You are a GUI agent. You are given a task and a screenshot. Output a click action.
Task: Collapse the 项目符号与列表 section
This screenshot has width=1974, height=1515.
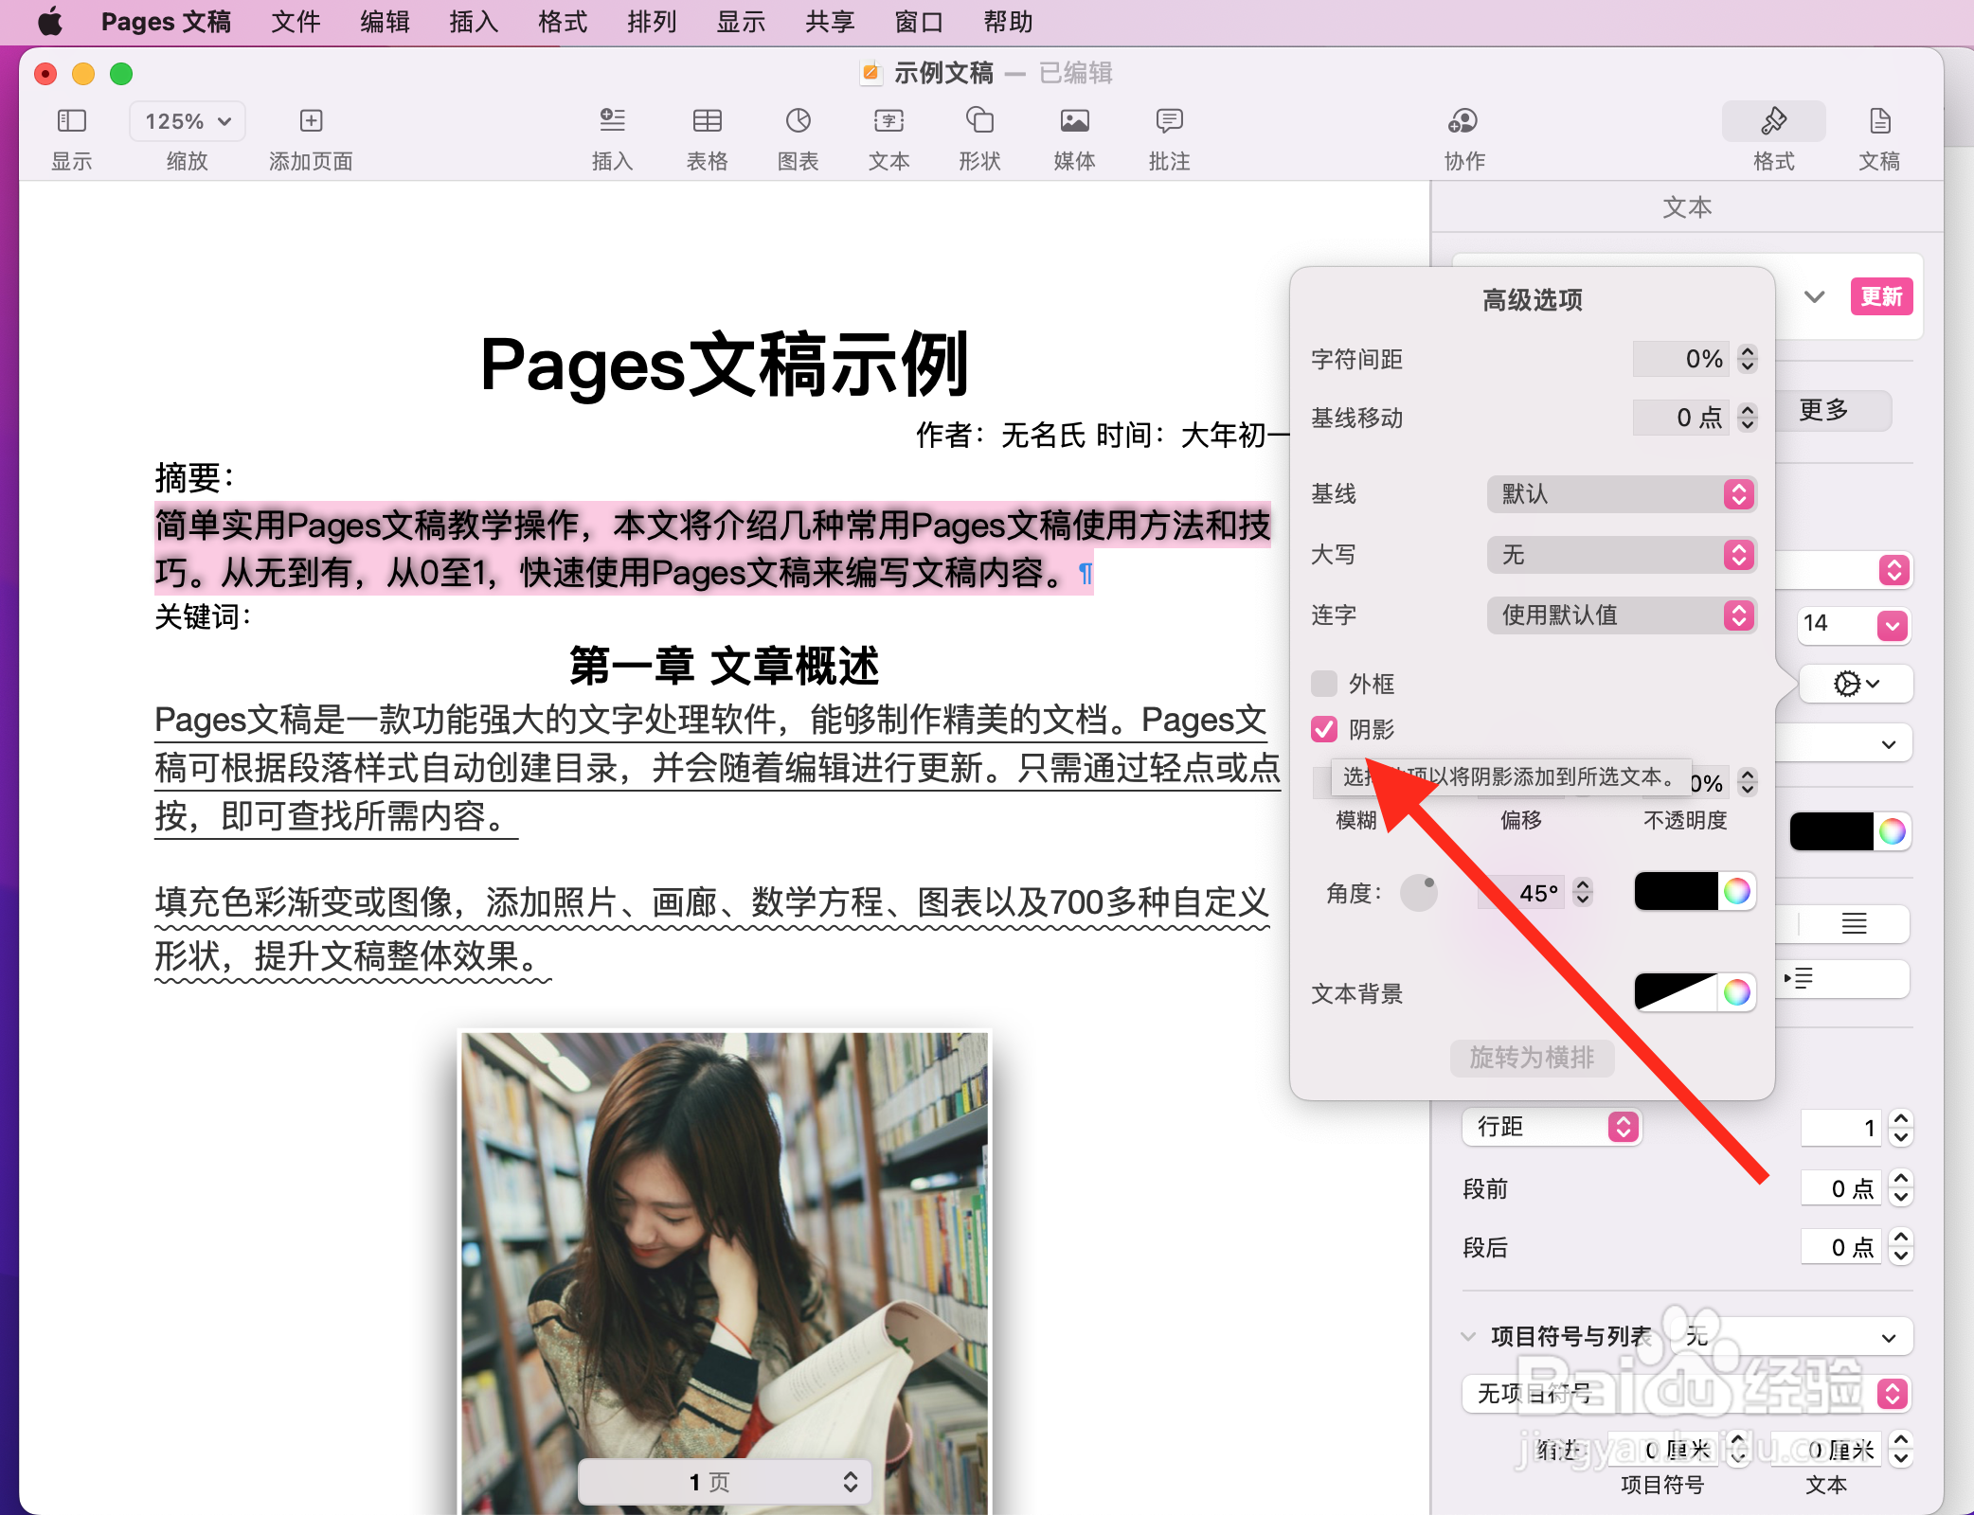coord(1468,1337)
